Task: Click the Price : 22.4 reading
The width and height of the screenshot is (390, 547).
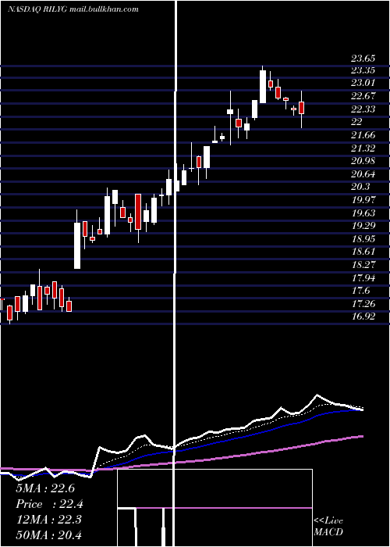Action: click(x=49, y=504)
